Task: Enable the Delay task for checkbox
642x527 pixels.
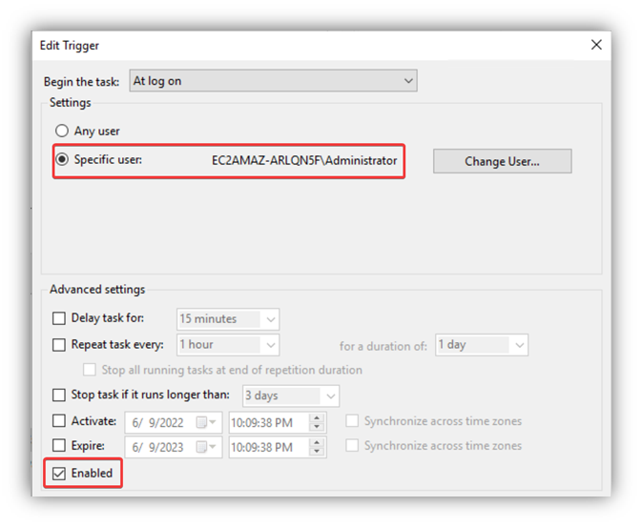Action: tap(59, 319)
